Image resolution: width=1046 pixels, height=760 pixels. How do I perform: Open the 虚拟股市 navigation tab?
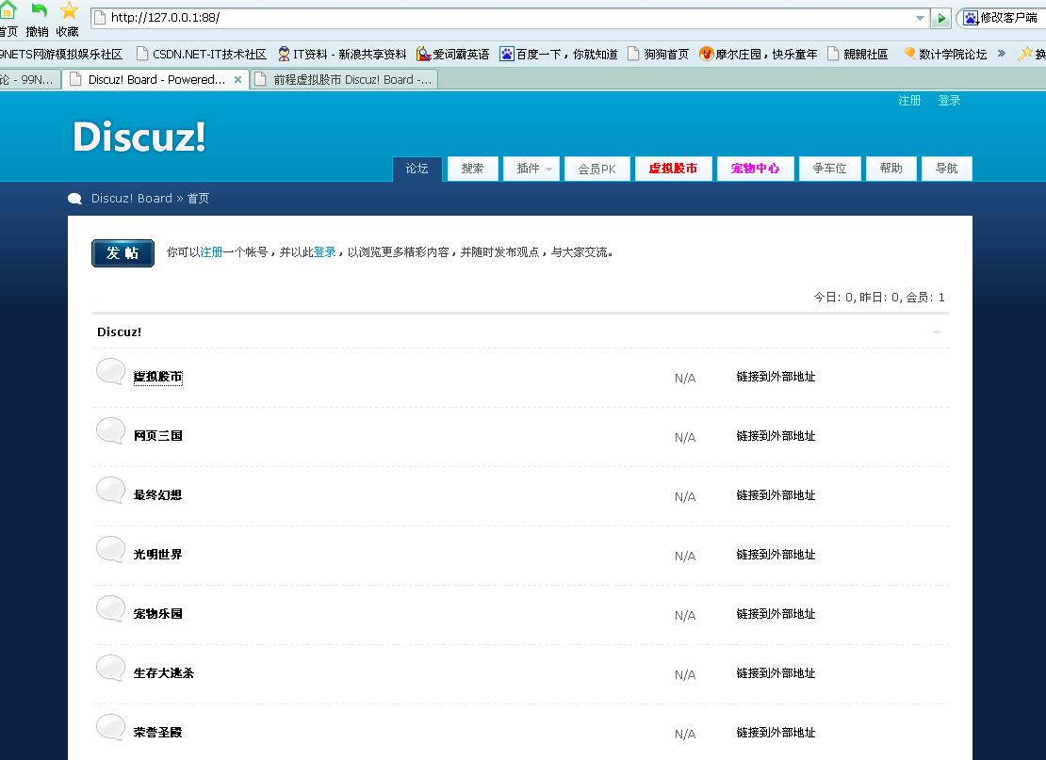[673, 169]
